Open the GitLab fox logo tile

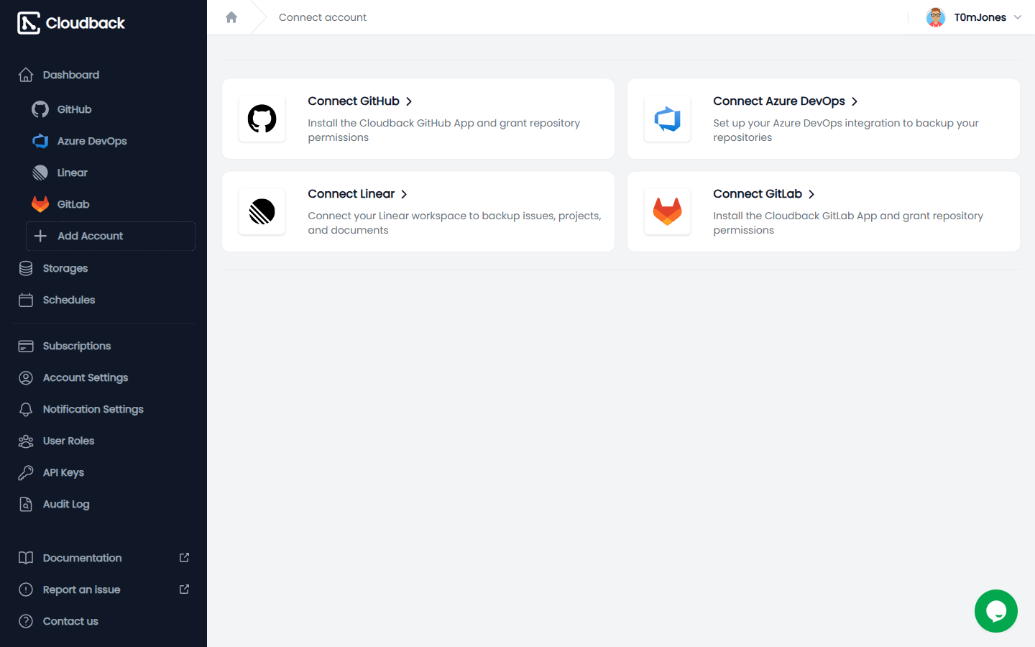[668, 211]
